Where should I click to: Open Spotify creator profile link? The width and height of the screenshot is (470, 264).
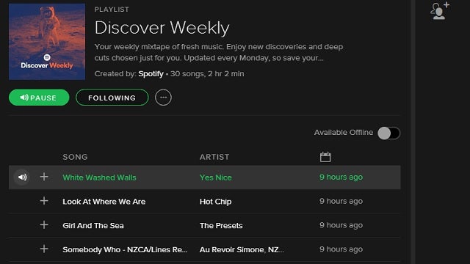151,74
